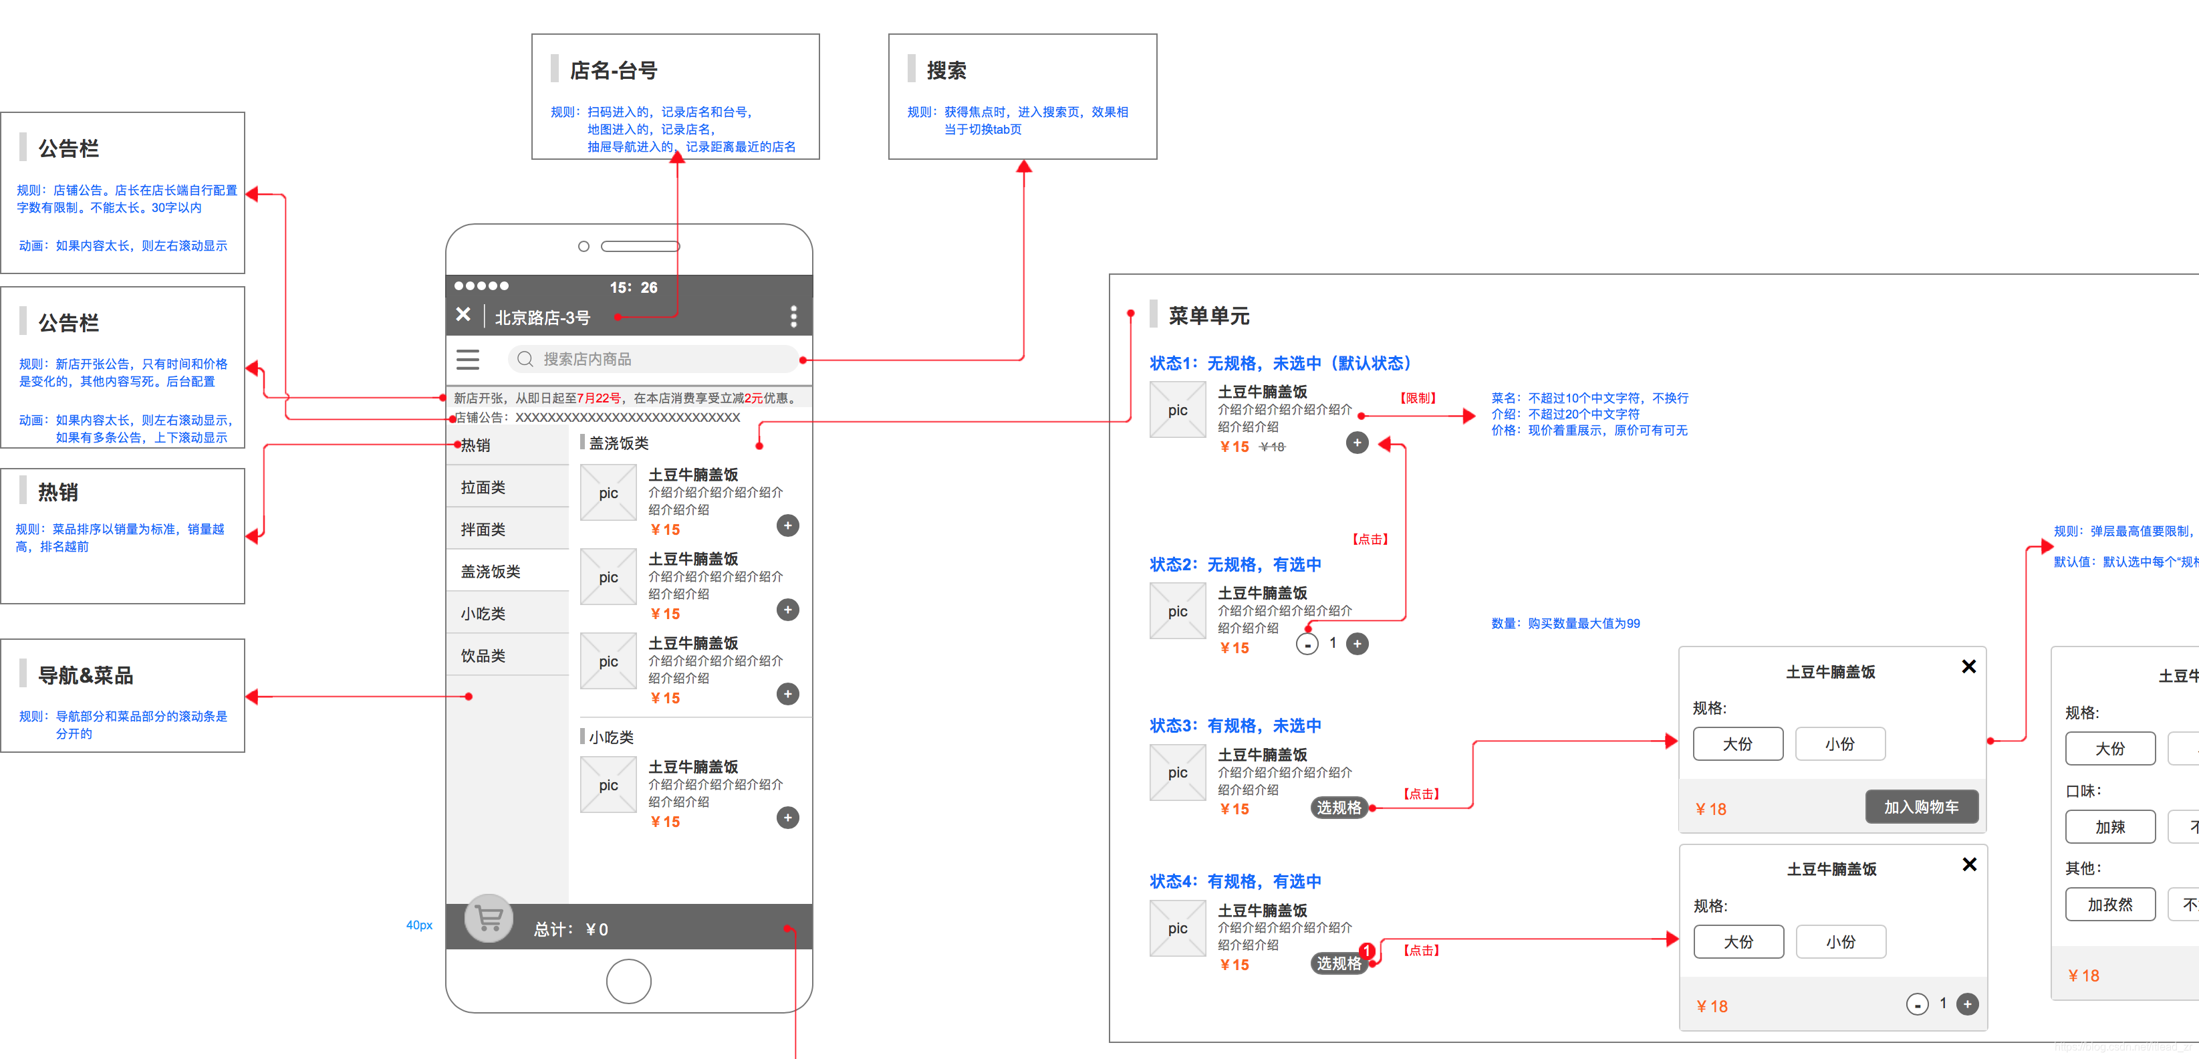
Task: Open the 小吃类 dish picture thumbnail
Action: [x=609, y=785]
